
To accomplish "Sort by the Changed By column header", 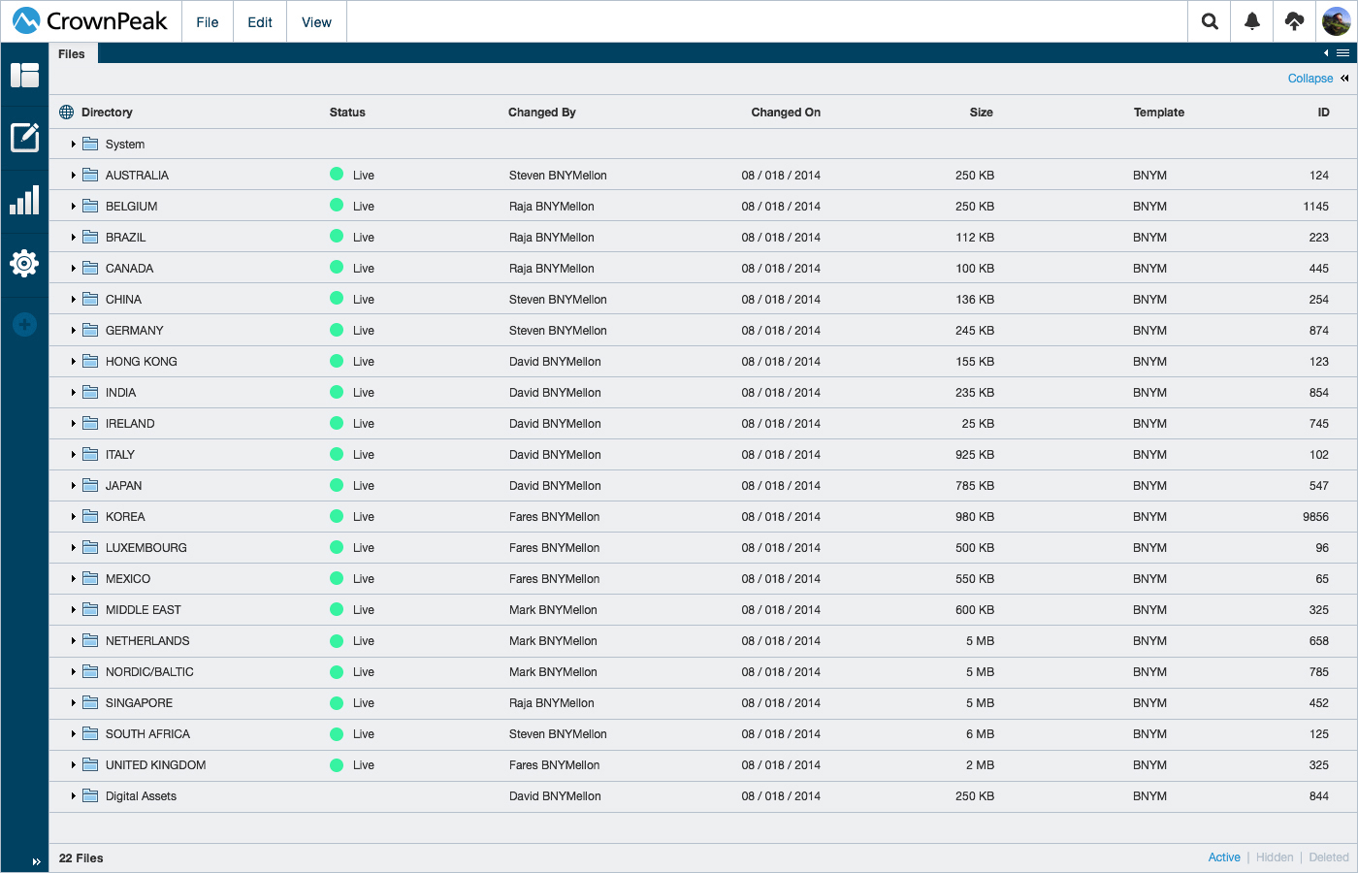I will (x=542, y=113).
